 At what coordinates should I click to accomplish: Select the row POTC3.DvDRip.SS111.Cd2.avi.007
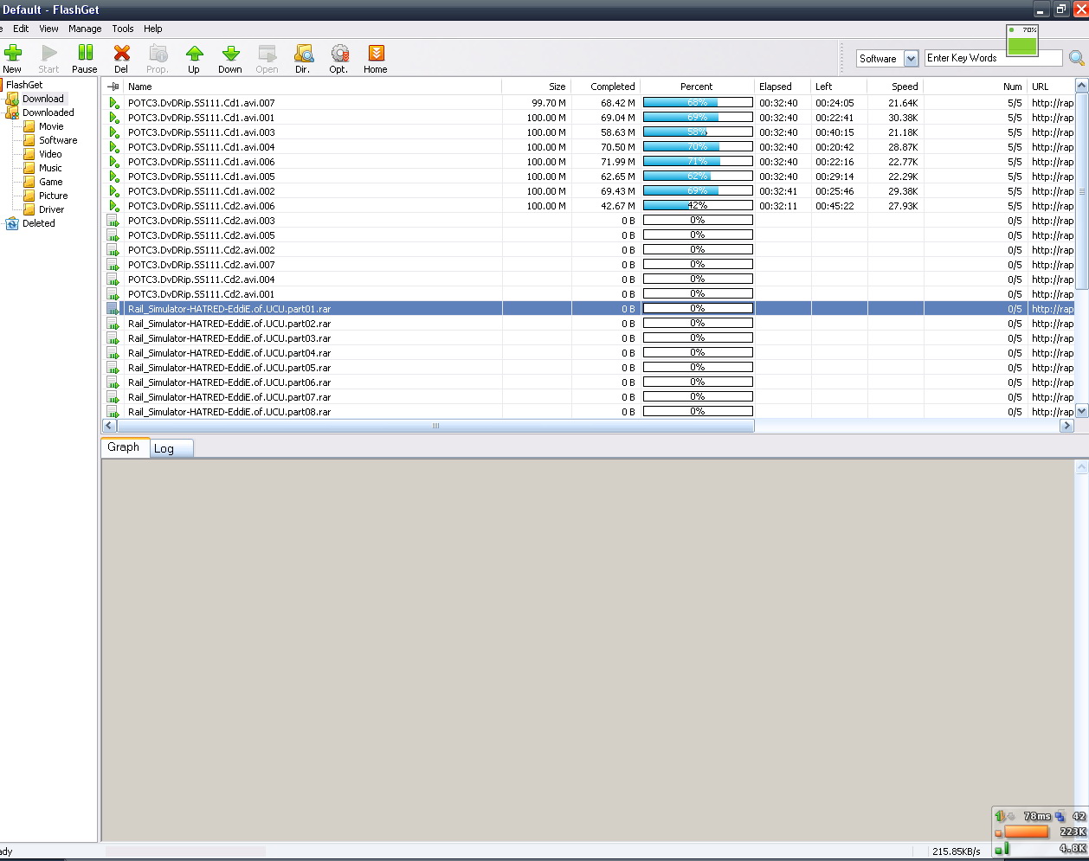coord(588,265)
